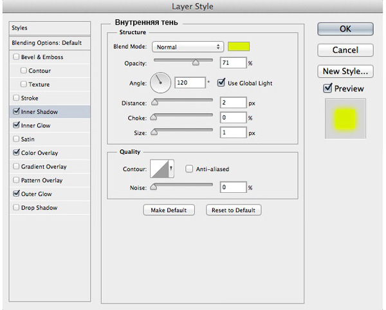Screen dimensions: 386x310
Task: Enable the Gradient Overlay checkbox
Action: (x=16, y=167)
